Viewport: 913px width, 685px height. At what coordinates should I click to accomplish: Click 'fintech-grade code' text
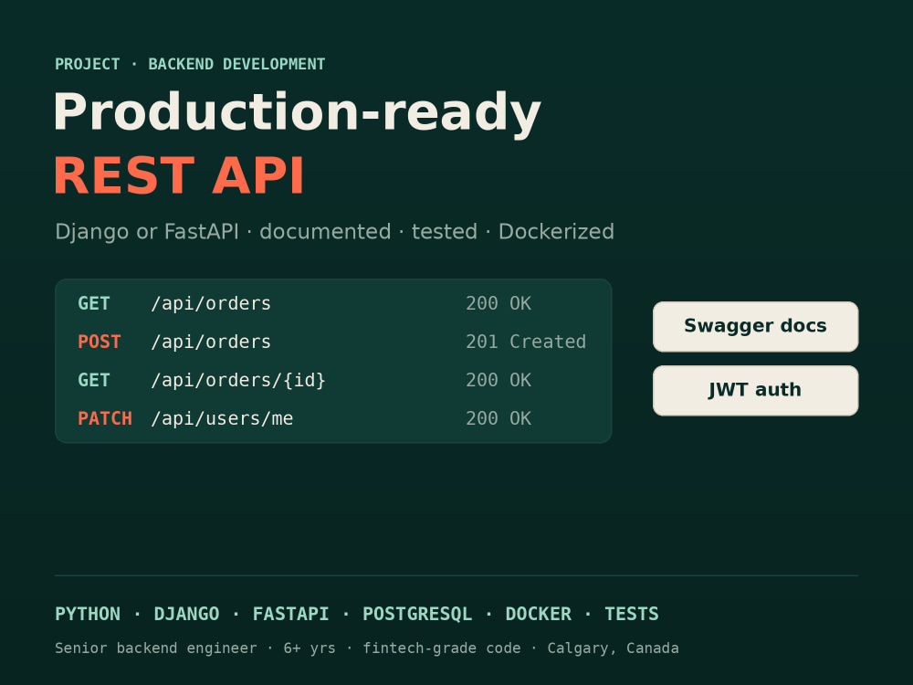pyautogui.click(x=441, y=648)
